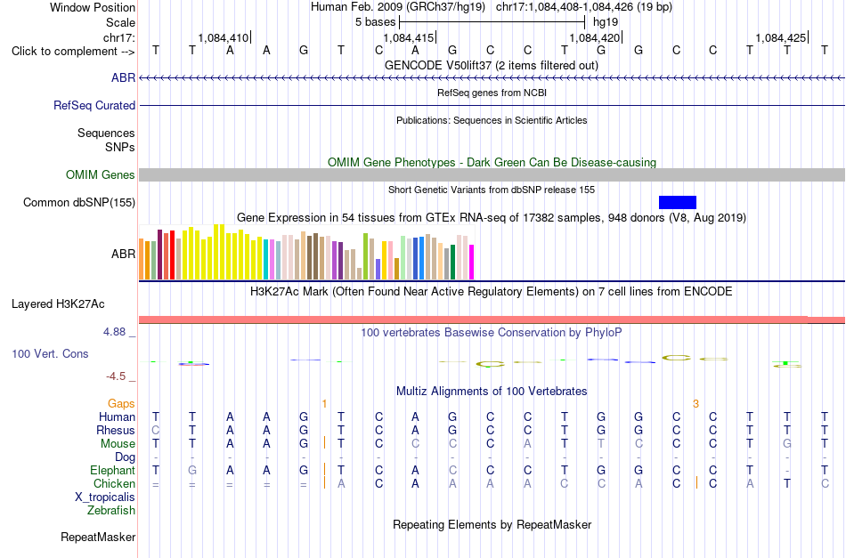Click the '1,084,410' ruler position
846x558 pixels.
pos(224,37)
